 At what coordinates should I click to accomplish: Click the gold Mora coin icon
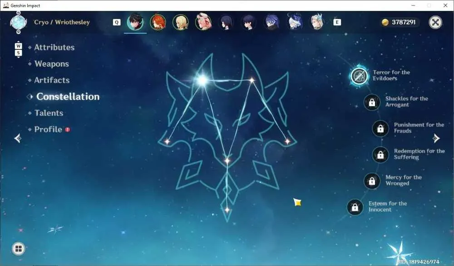pyautogui.click(x=385, y=22)
